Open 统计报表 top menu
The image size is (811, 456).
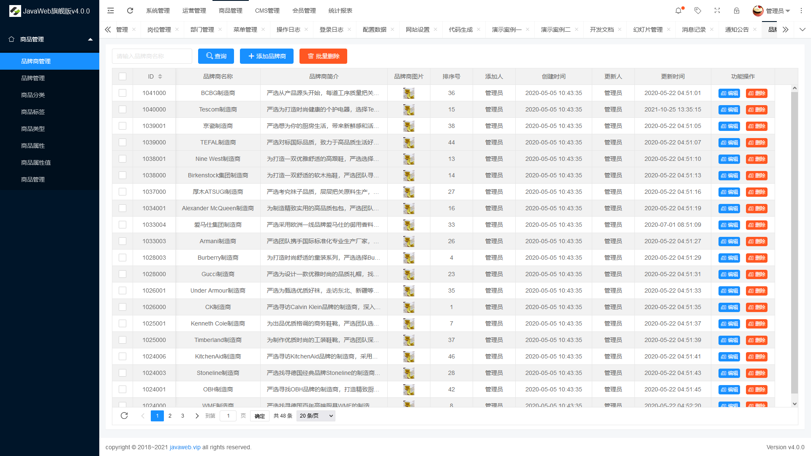pos(340,11)
